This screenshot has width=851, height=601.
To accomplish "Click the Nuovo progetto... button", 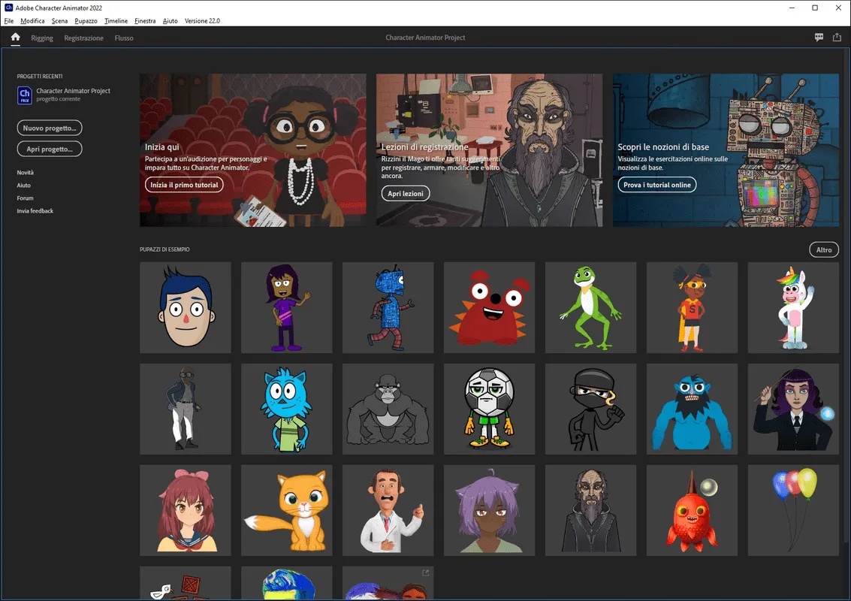I will coord(50,128).
